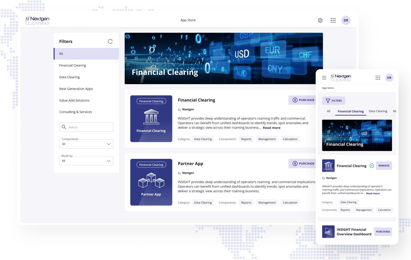411x260 pixels.
Task: Click the Partner App tile thumbnail
Action: pos(151,182)
